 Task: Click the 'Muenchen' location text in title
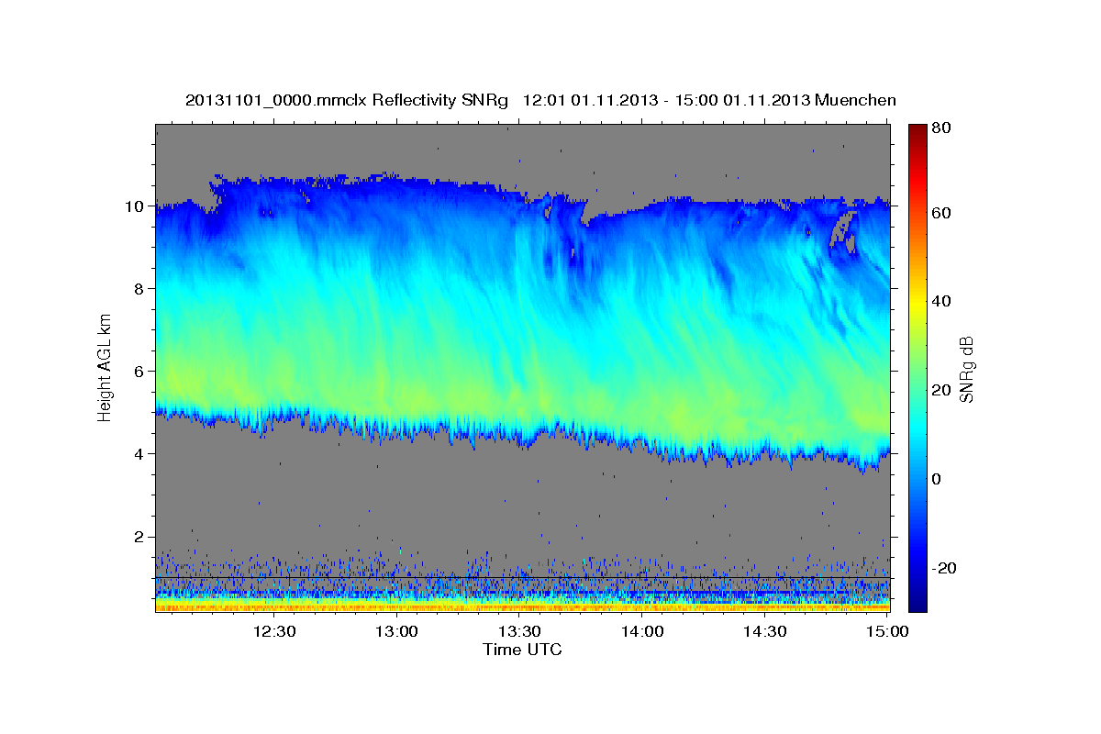(x=855, y=100)
